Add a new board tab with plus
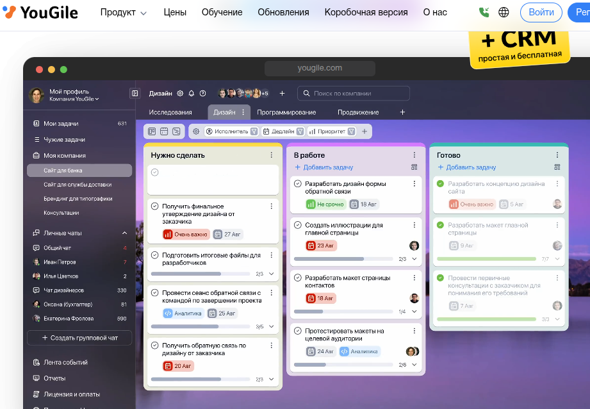This screenshot has width=590, height=409. [x=402, y=112]
